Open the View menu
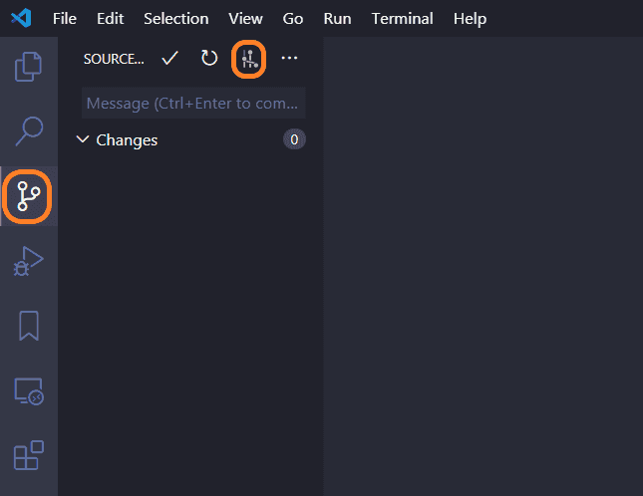 tap(245, 19)
